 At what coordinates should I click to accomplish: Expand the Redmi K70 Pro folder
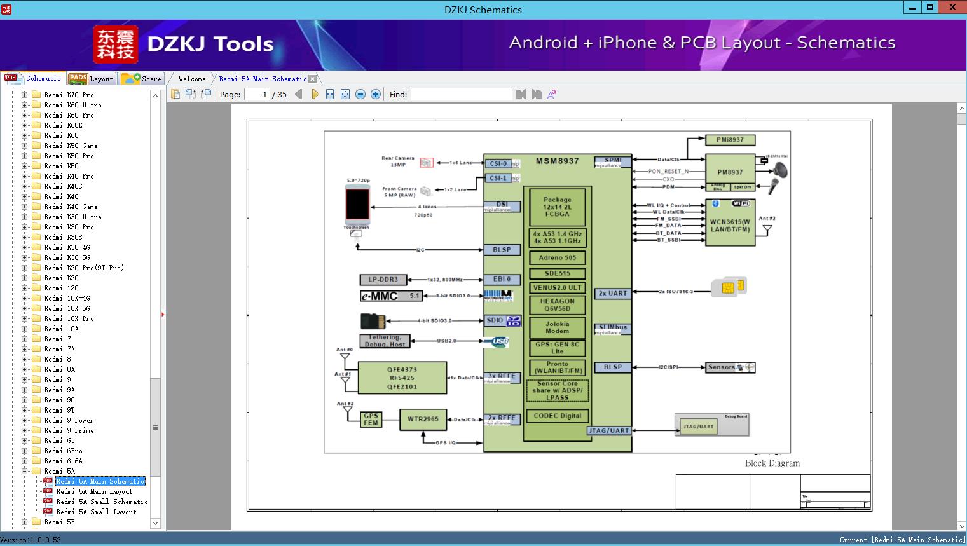pyautogui.click(x=24, y=95)
